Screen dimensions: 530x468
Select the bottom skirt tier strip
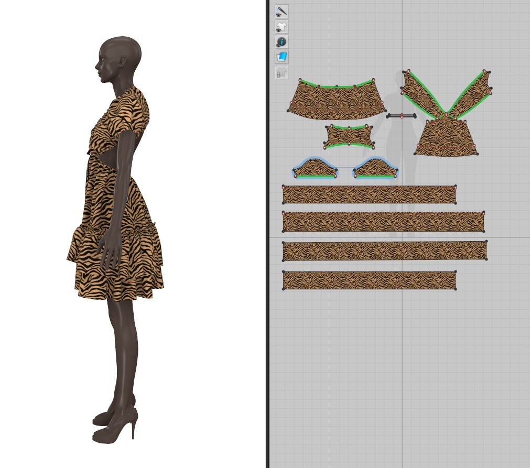coord(370,279)
